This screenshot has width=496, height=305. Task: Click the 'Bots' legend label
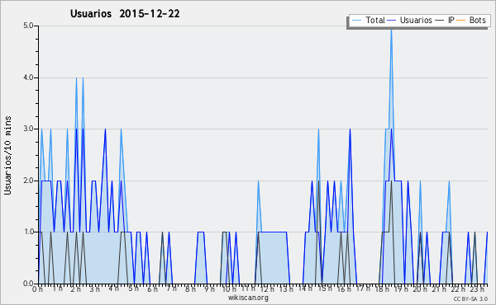[x=477, y=20]
